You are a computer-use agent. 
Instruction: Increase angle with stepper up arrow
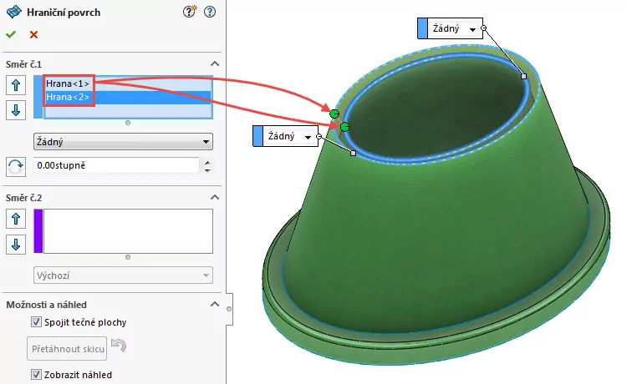[207, 162]
